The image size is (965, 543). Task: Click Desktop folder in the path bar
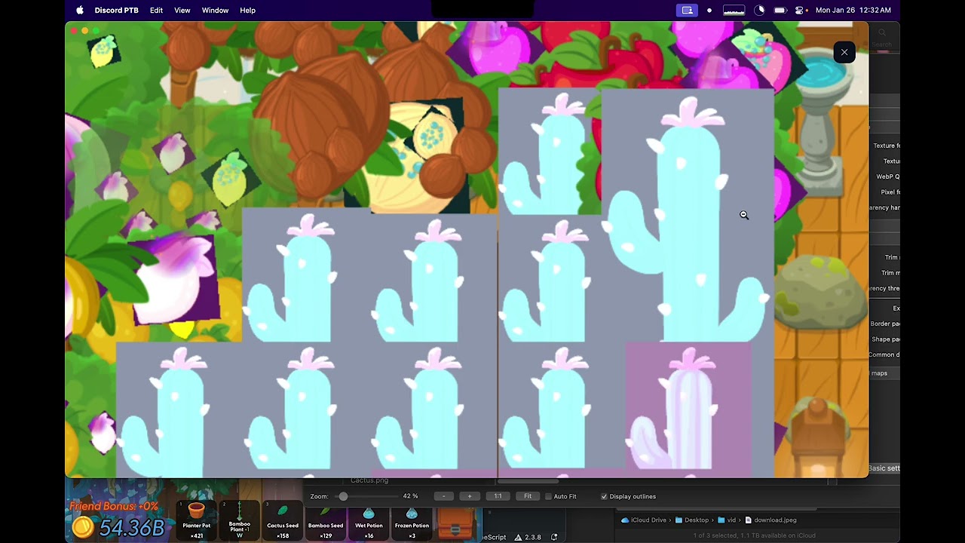(x=692, y=520)
